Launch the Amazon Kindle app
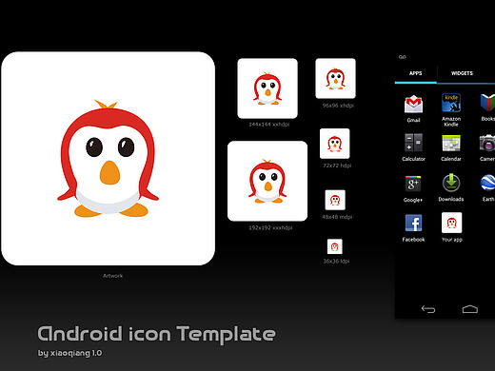 click(451, 103)
